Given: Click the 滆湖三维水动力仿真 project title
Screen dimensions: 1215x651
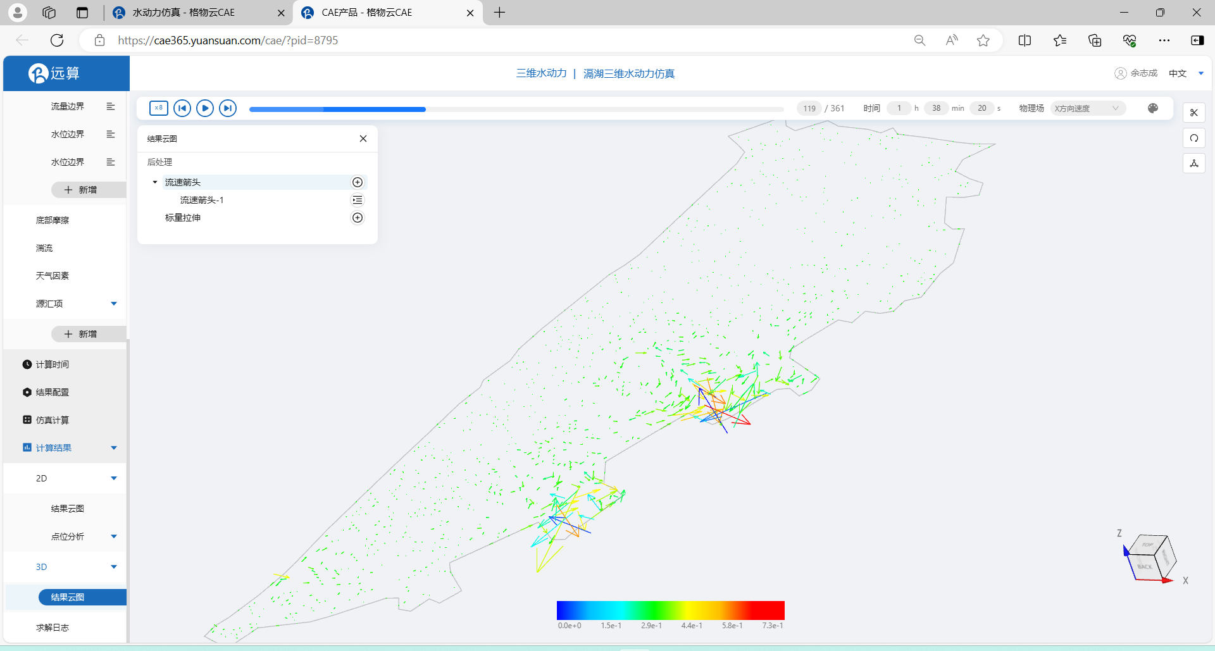Looking at the screenshot, I should click(629, 73).
